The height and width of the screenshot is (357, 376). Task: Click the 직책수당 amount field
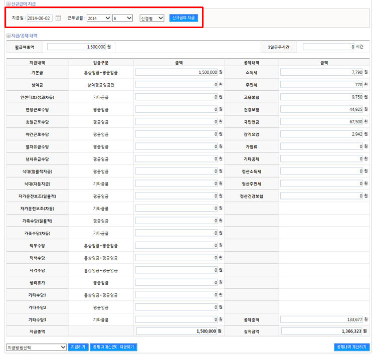[176, 258]
